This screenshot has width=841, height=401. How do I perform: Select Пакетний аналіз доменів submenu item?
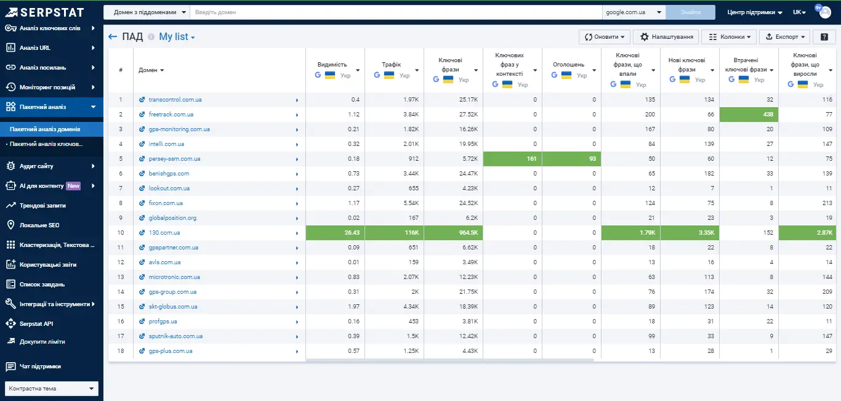click(x=52, y=129)
